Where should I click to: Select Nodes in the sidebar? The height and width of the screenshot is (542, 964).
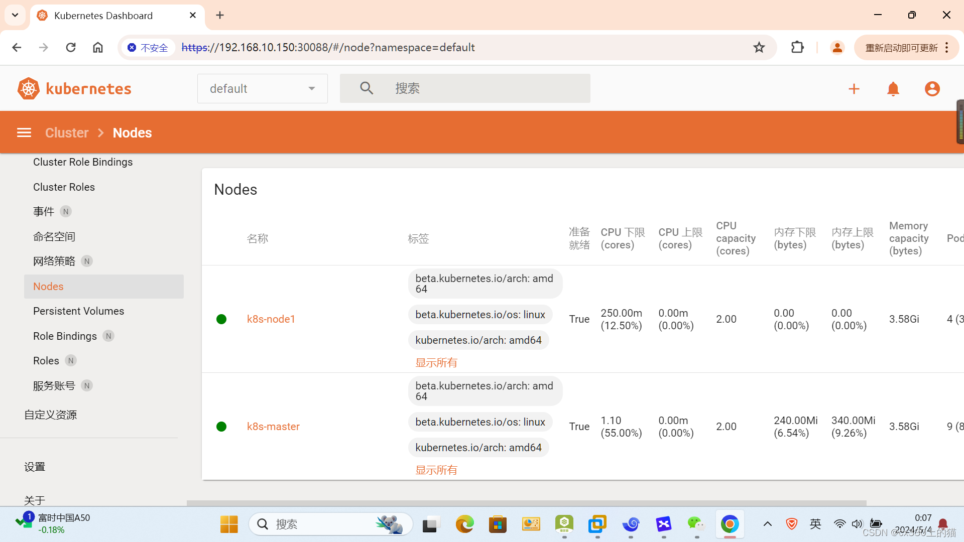click(x=104, y=287)
